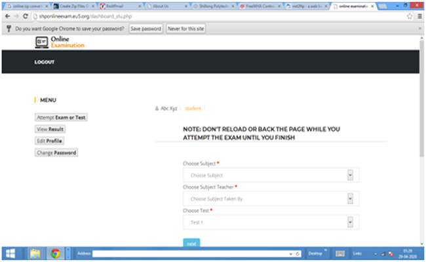Open the Choose Subject Teacher dropdown
426x262 pixels.
pos(271,198)
